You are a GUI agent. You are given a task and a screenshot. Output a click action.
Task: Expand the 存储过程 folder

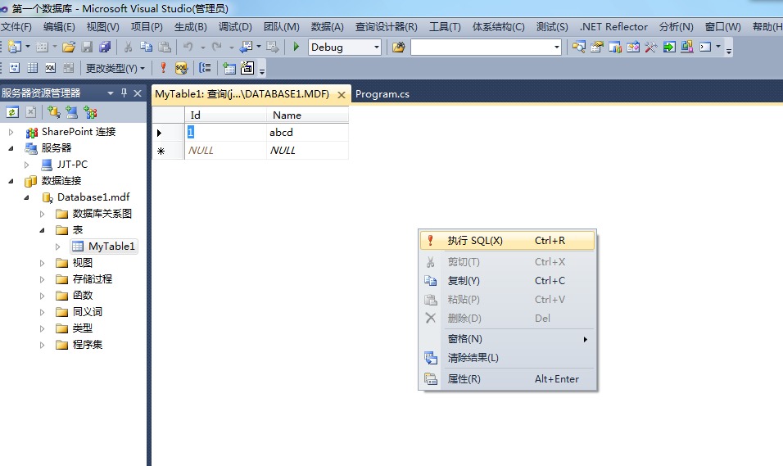43,279
